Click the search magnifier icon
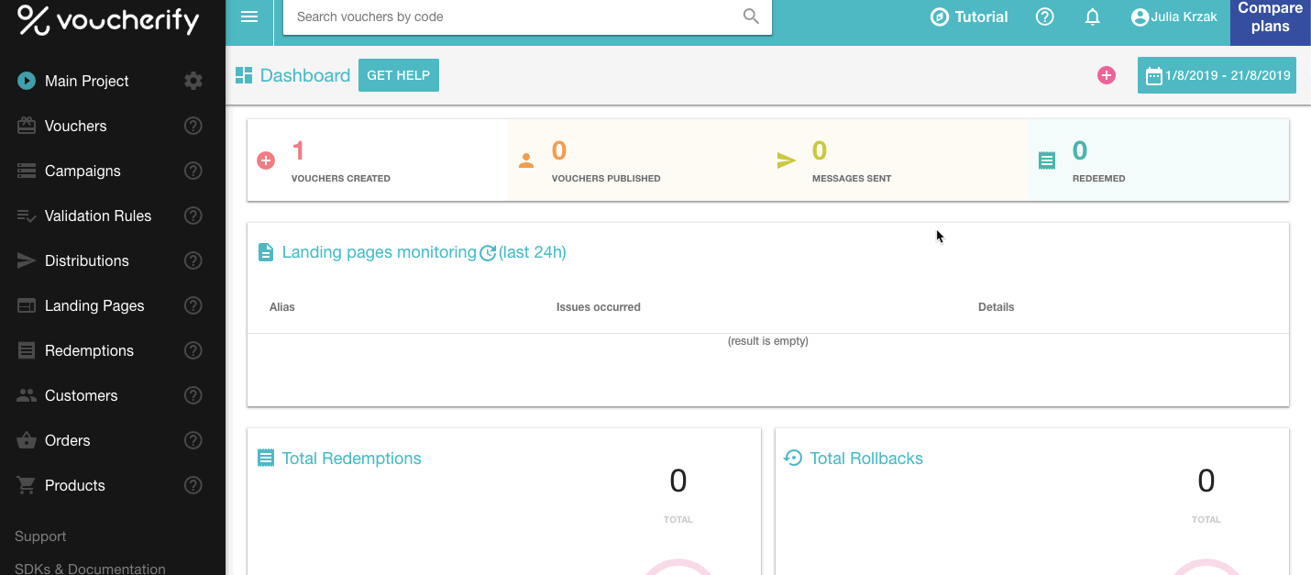1311x575 pixels. click(751, 17)
